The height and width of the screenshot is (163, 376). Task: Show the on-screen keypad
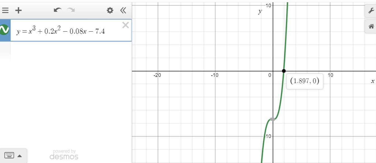tap(9, 155)
